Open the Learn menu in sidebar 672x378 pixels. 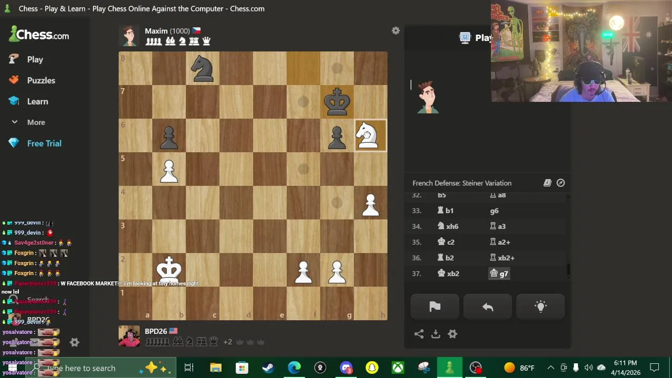[28, 101]
